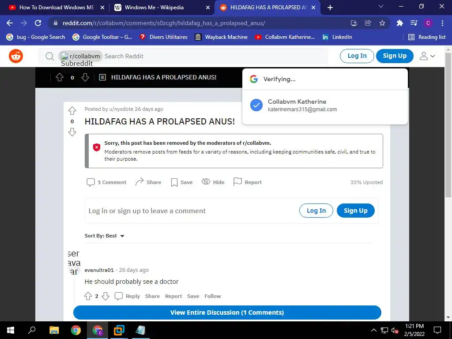Viewport: 452px width, 339px height.
Task: Show hidden system tray icons chevron
Action: coord(373,330)
